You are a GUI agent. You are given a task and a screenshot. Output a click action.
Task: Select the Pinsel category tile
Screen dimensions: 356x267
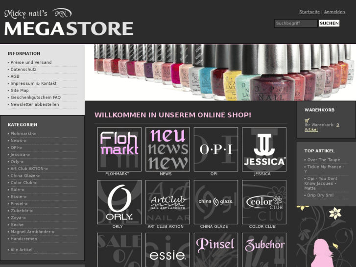click(216, 250)
